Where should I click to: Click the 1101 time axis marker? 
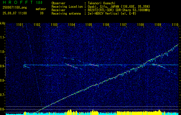click(20, 24)
